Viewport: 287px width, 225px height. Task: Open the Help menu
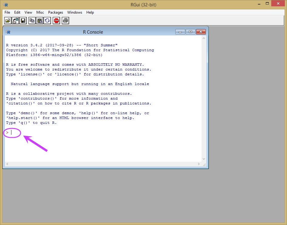click(x=90, y=12)
